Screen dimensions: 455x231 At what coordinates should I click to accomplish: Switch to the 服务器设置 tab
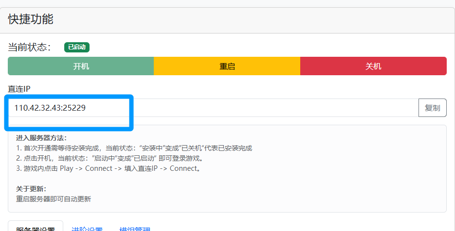(x=36, y=228)
